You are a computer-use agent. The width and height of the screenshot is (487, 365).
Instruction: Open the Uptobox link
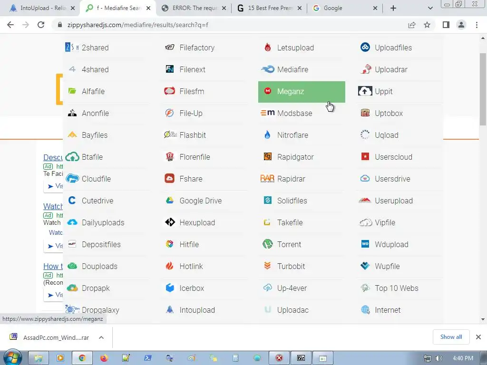(389, 113)
